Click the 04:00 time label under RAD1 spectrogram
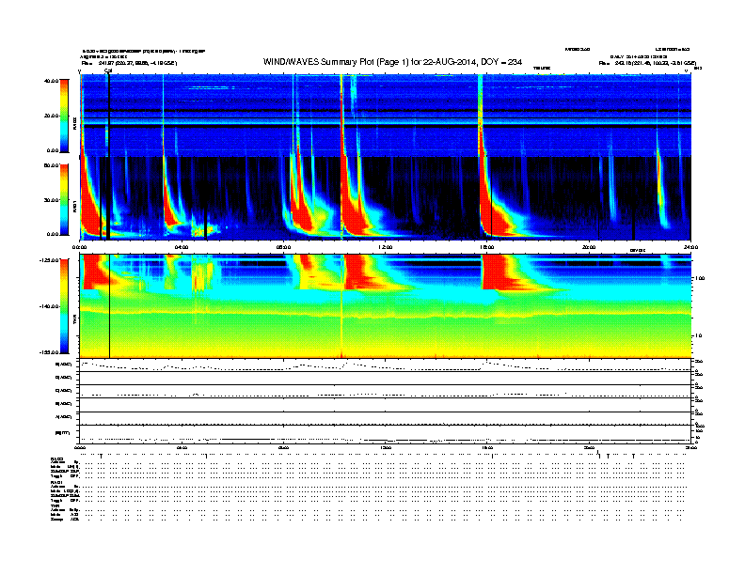Screen dimensions: 745x575 (x=182, y=247)
